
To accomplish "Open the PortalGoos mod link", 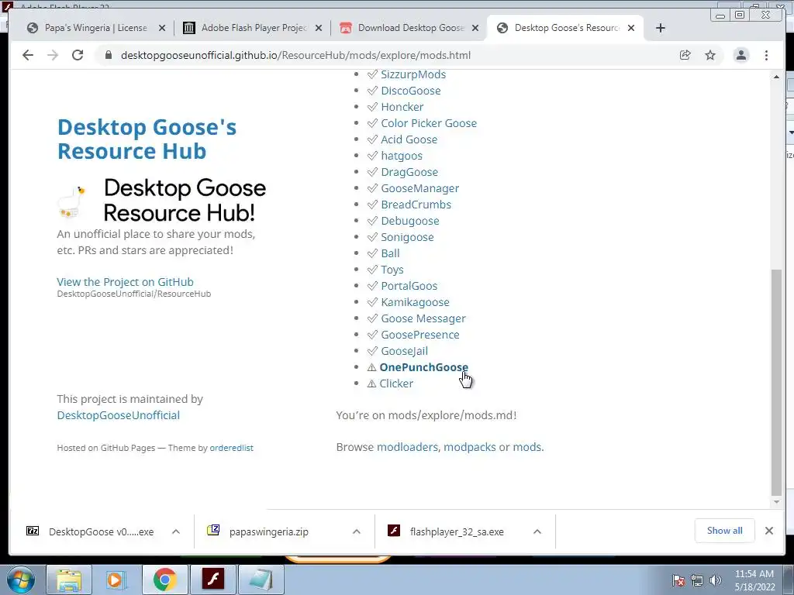I will [x=409, y=286].
